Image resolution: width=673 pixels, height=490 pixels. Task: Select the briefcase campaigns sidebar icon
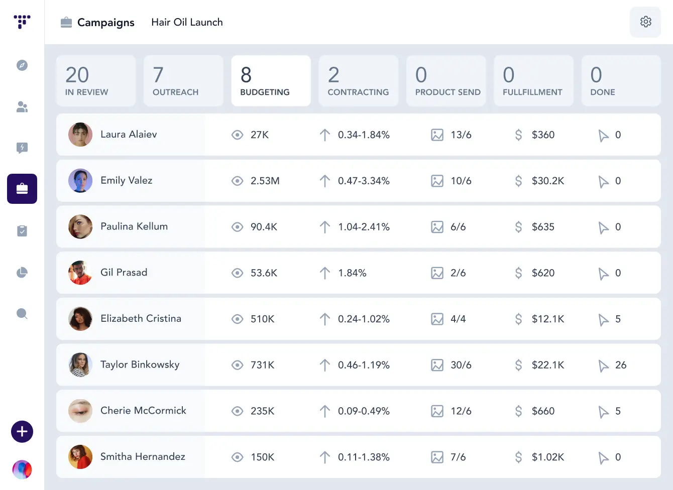pos(22,189)
